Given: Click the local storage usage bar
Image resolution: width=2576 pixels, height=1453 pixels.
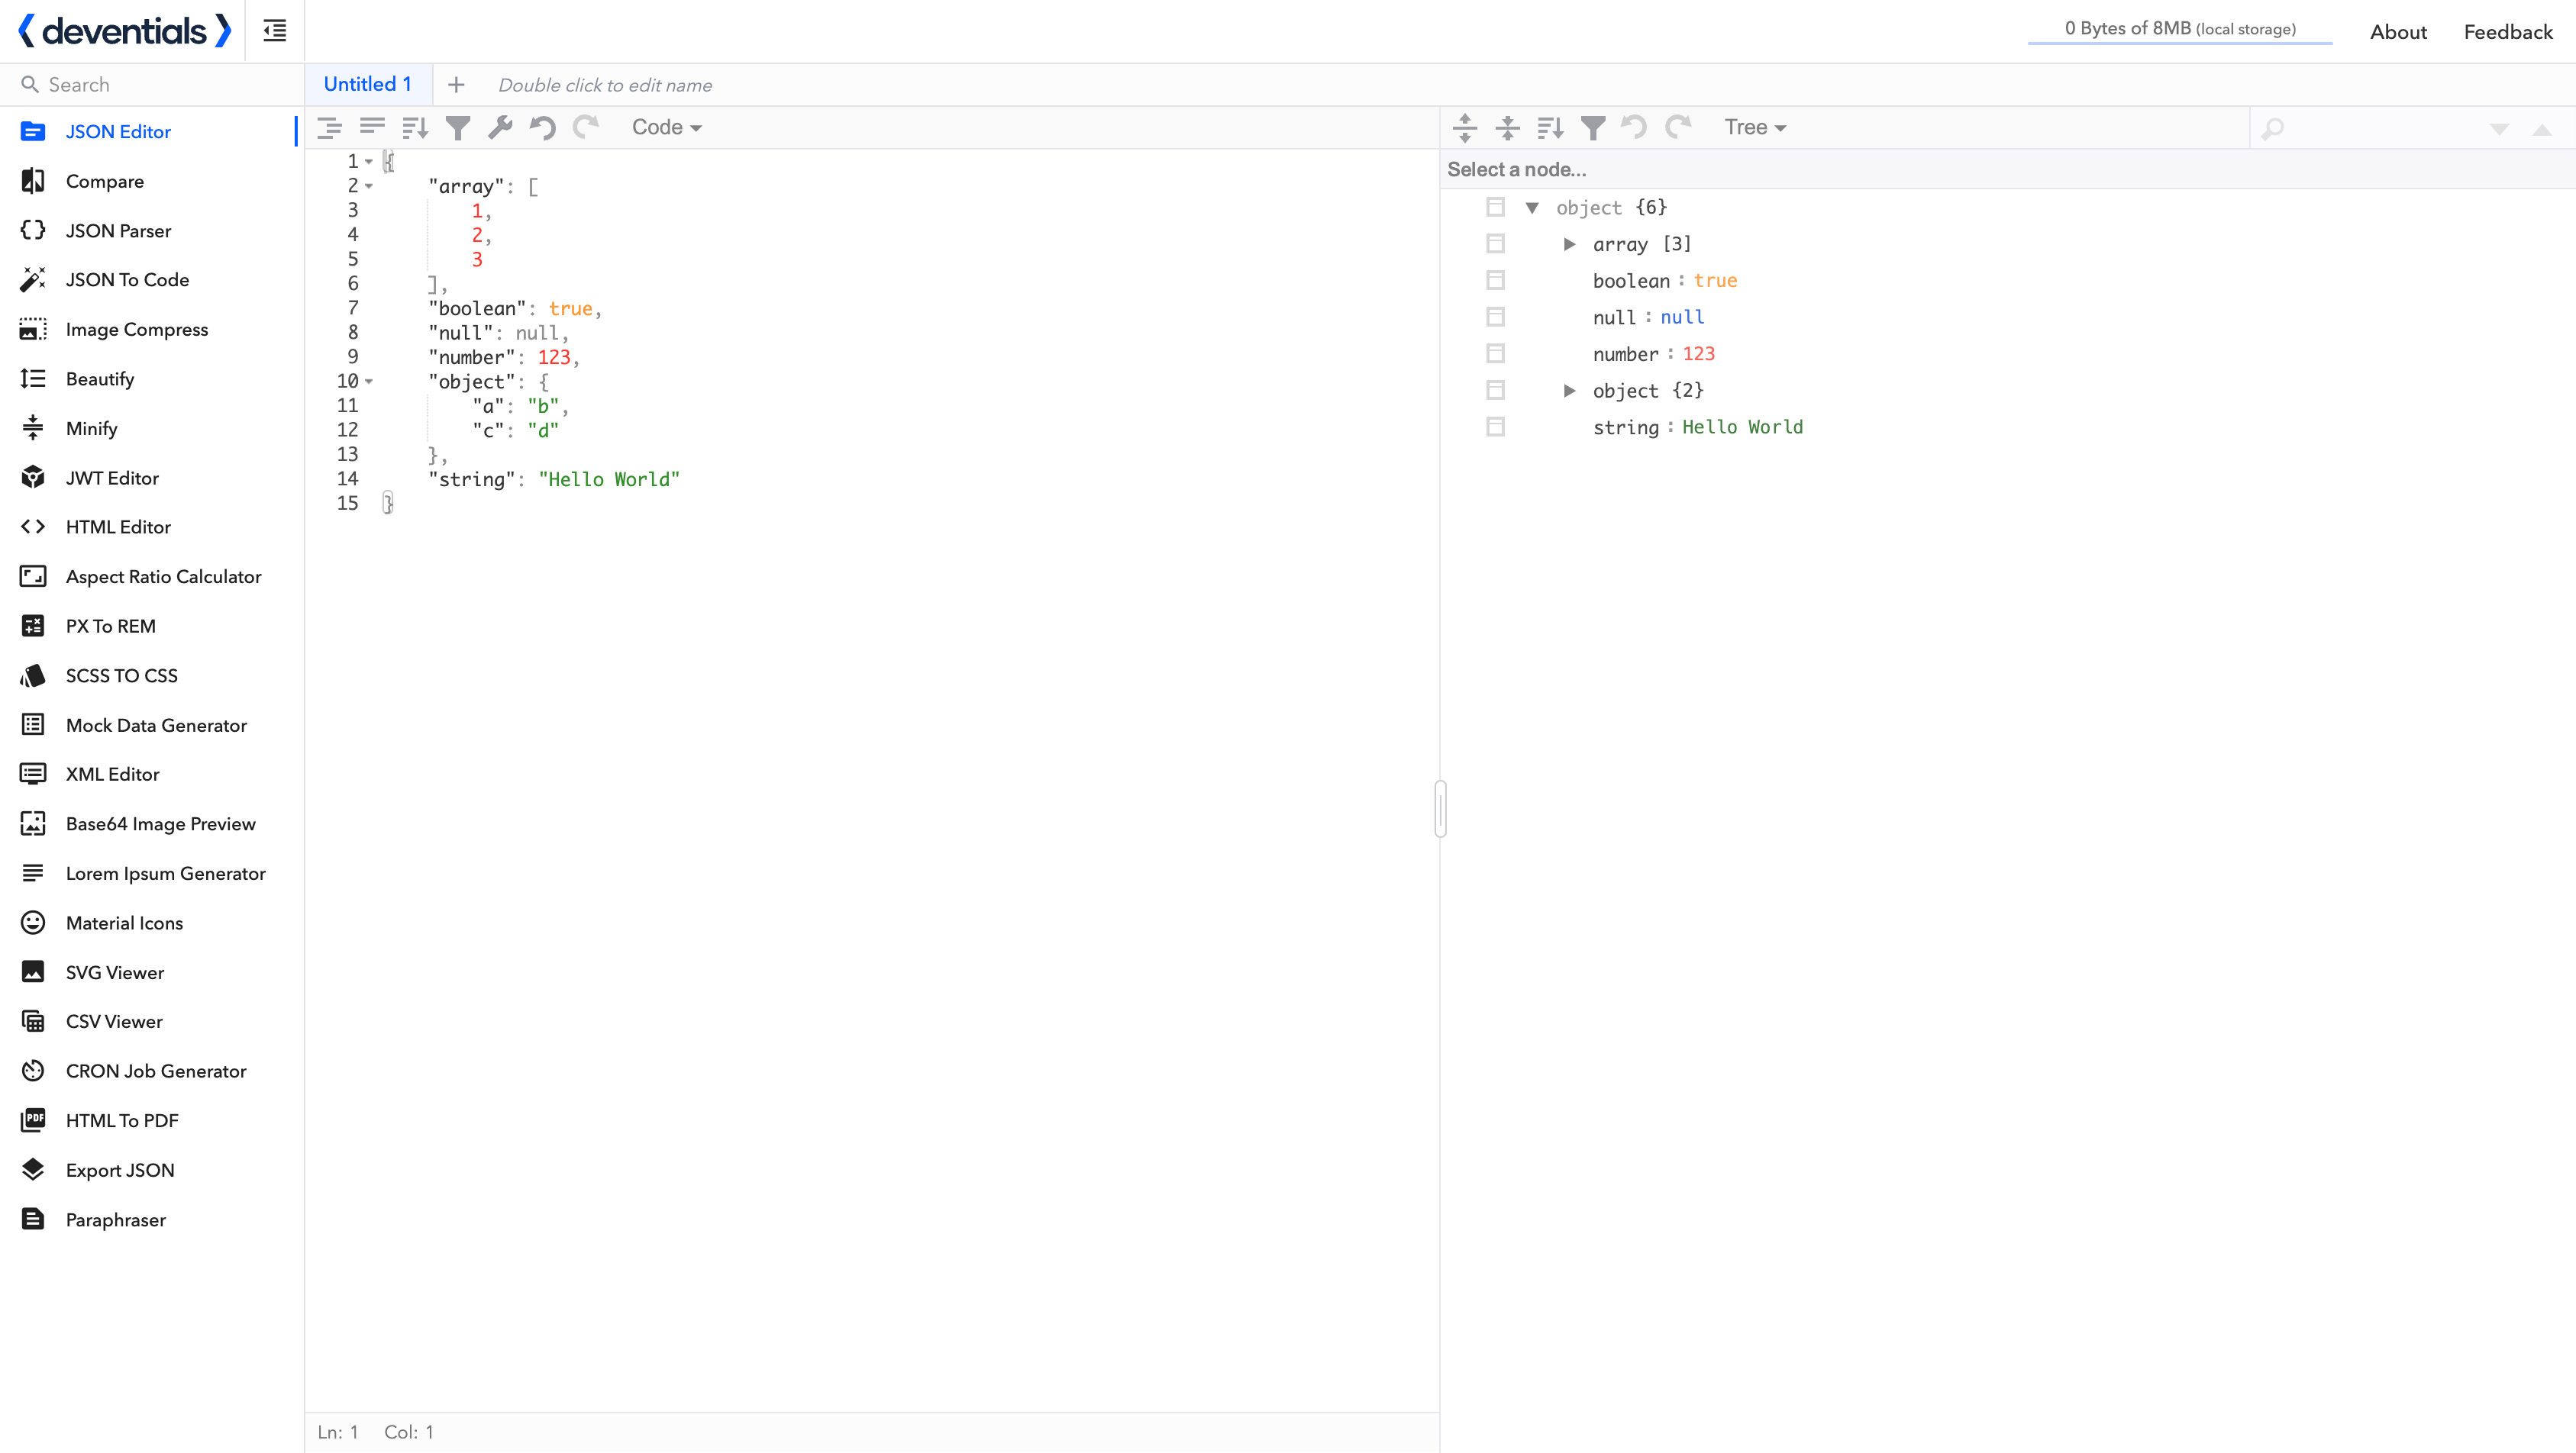Looking at the screenshot, I should pyautogui.click(x=2180, y=30).
